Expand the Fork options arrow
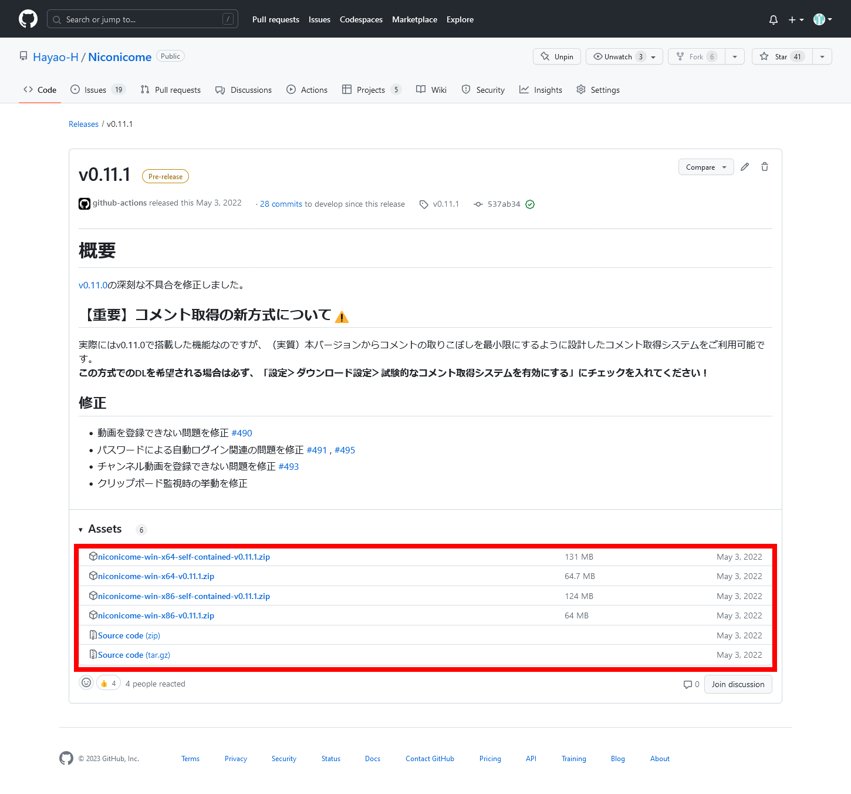Screen dimensions: 851x794 735,56
